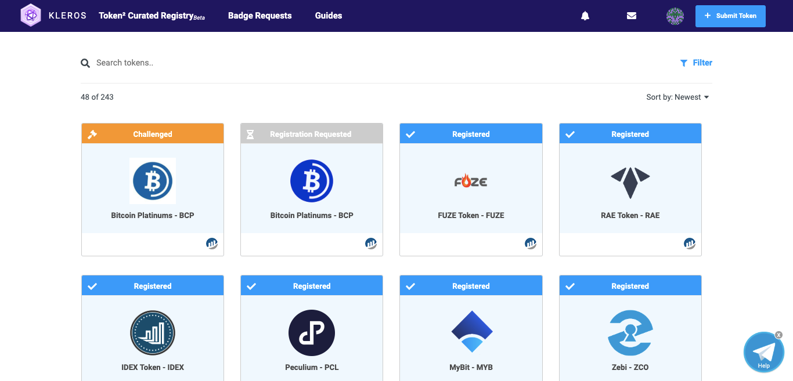Viewport: 793px width, 381px height.
Task: Click the Submit Token button
Action: (730, 16)
